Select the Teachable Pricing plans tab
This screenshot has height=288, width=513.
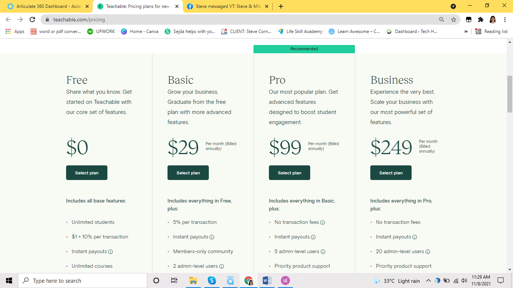[x=138, y=6]
